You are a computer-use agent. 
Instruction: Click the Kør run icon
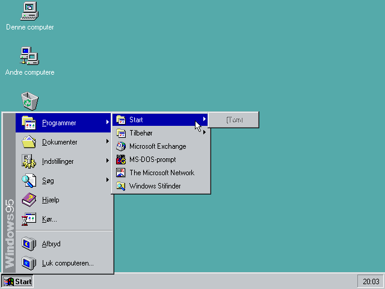tap(29, 219)
